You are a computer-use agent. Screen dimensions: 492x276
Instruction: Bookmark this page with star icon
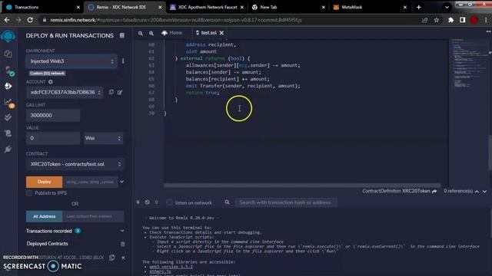tap(437, 20)
